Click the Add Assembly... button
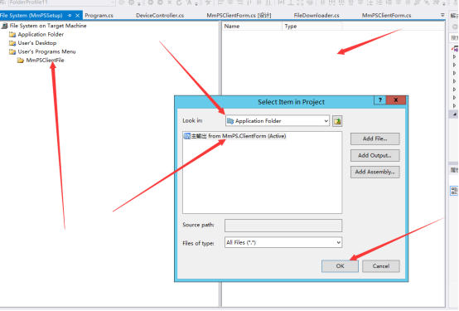This screenshot has height=311, width=459. point(375,172)
